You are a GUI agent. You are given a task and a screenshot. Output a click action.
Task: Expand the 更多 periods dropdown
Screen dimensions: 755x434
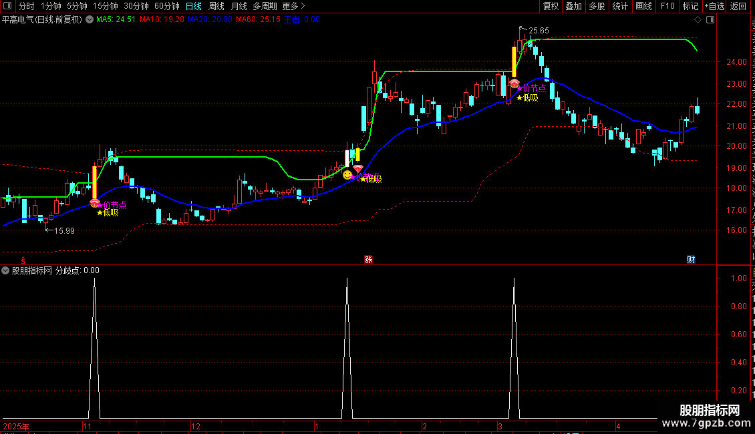(294, 6)
